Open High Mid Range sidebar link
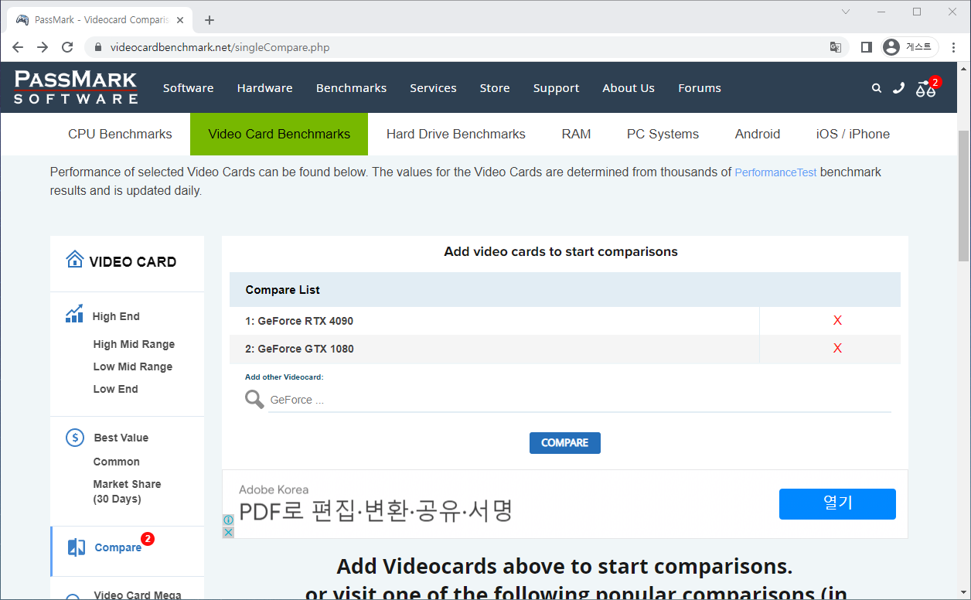Image resolution: width=971 pixels, height=600 pixels. (134, 344)
